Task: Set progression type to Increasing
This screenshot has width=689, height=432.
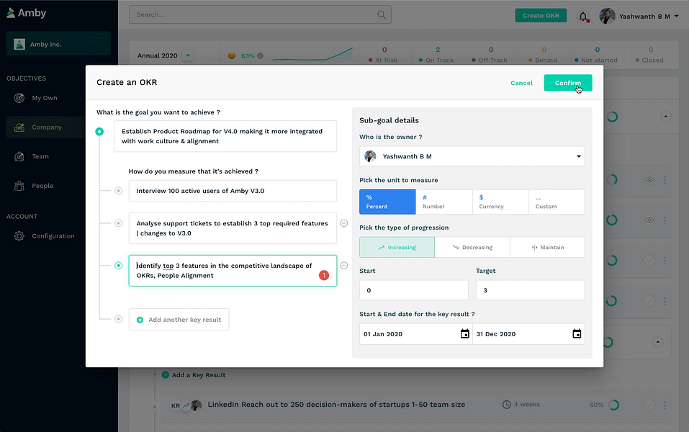Action: click(x=397, y=247)
